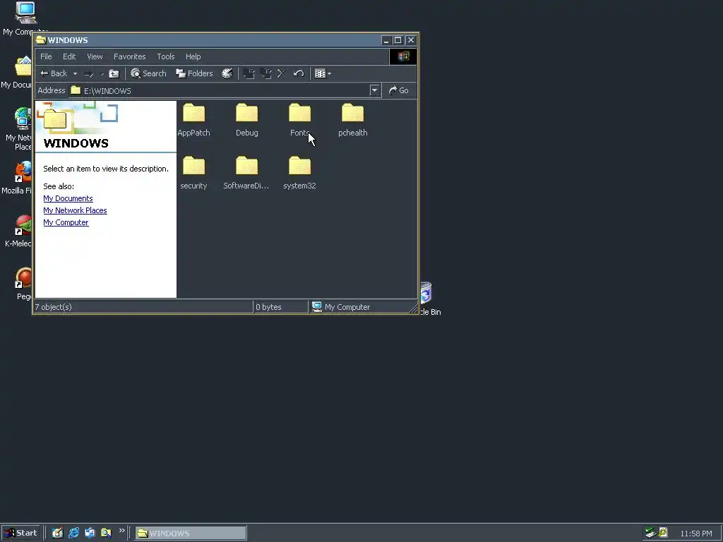Select the My Documents desktop icon

[17, 73]
